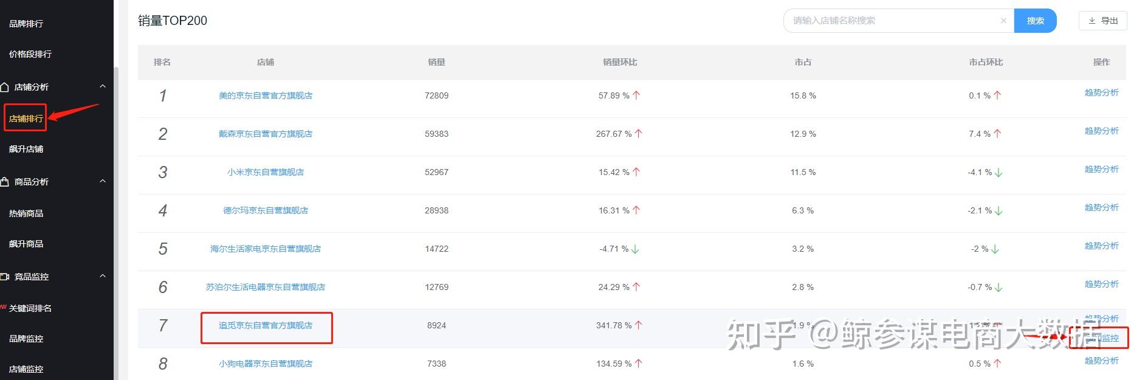Collapse the 商品分析 section chevron

(x=103, y=181)
